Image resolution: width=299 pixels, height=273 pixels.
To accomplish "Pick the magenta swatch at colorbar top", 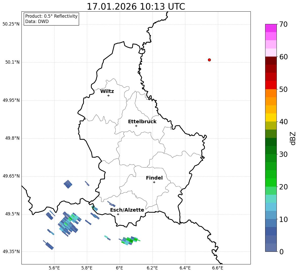I will point(271,28).
